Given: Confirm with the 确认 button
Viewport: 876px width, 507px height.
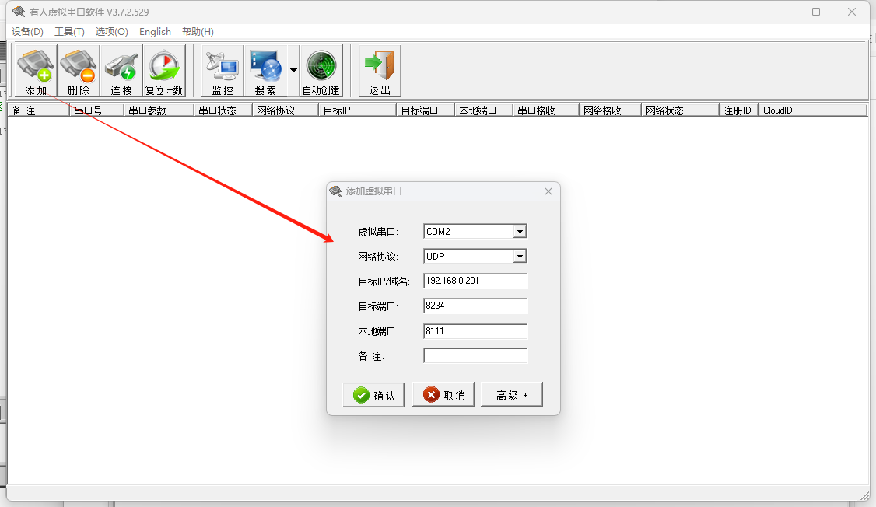Looking at the screenshot, I should [x=373, y=395].
